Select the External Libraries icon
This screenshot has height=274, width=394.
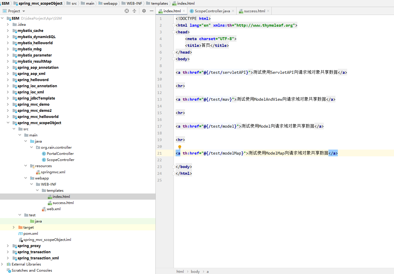(9, 264)
